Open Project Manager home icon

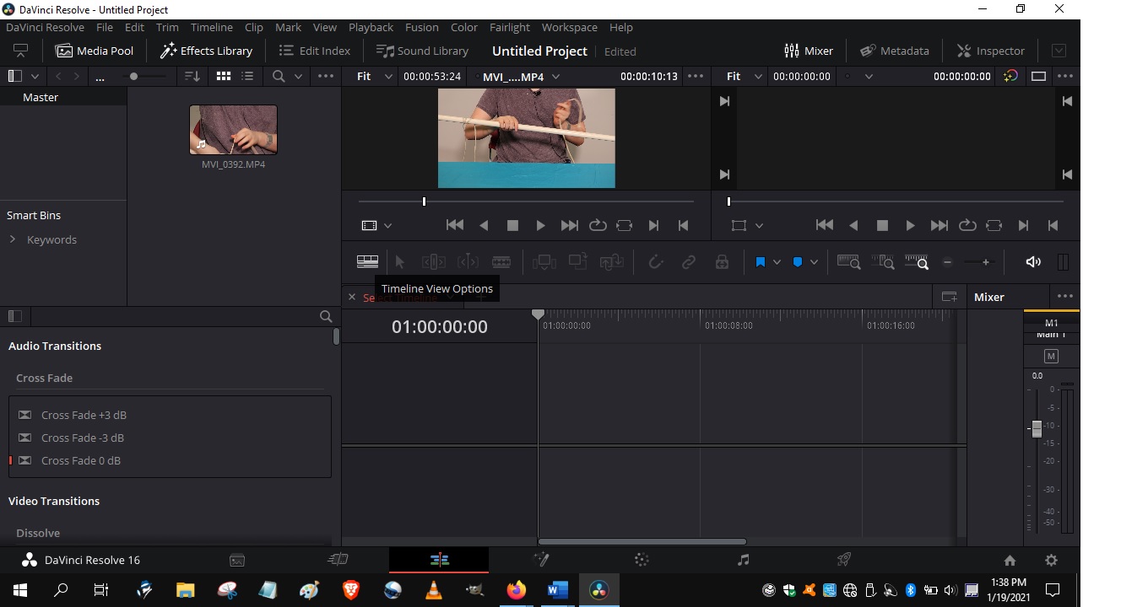click(1010, 560)
